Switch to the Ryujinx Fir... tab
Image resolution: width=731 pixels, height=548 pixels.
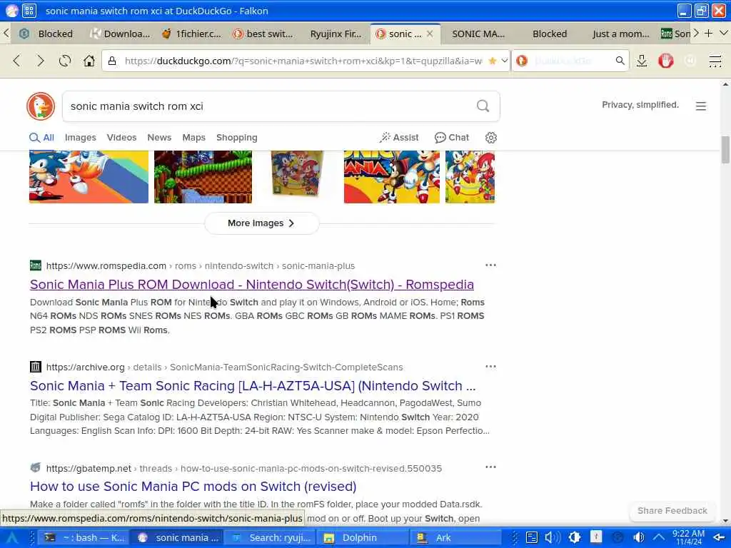coord(336,34)
